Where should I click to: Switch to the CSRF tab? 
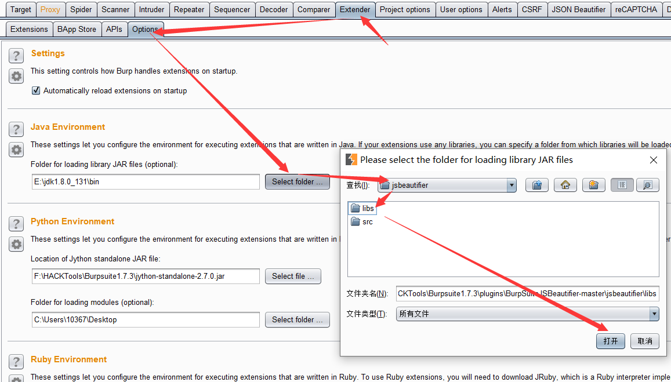pos(532,9)
